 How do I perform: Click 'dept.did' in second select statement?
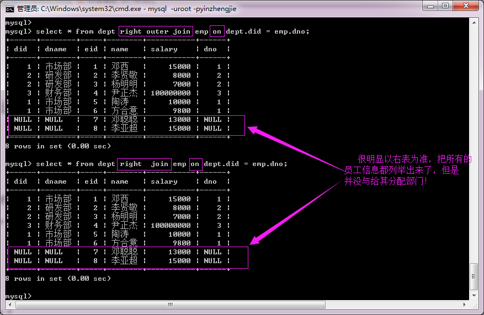pyautogui.click(x=221, y=164)
